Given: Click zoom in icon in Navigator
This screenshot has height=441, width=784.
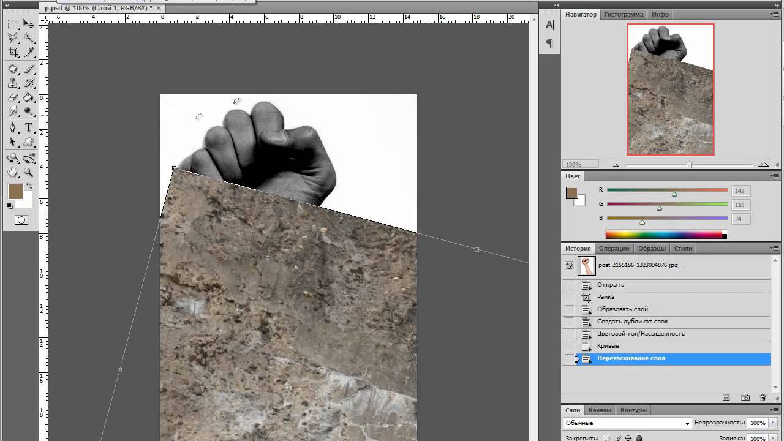Looking at the screenshot, I should click(763, 165).
